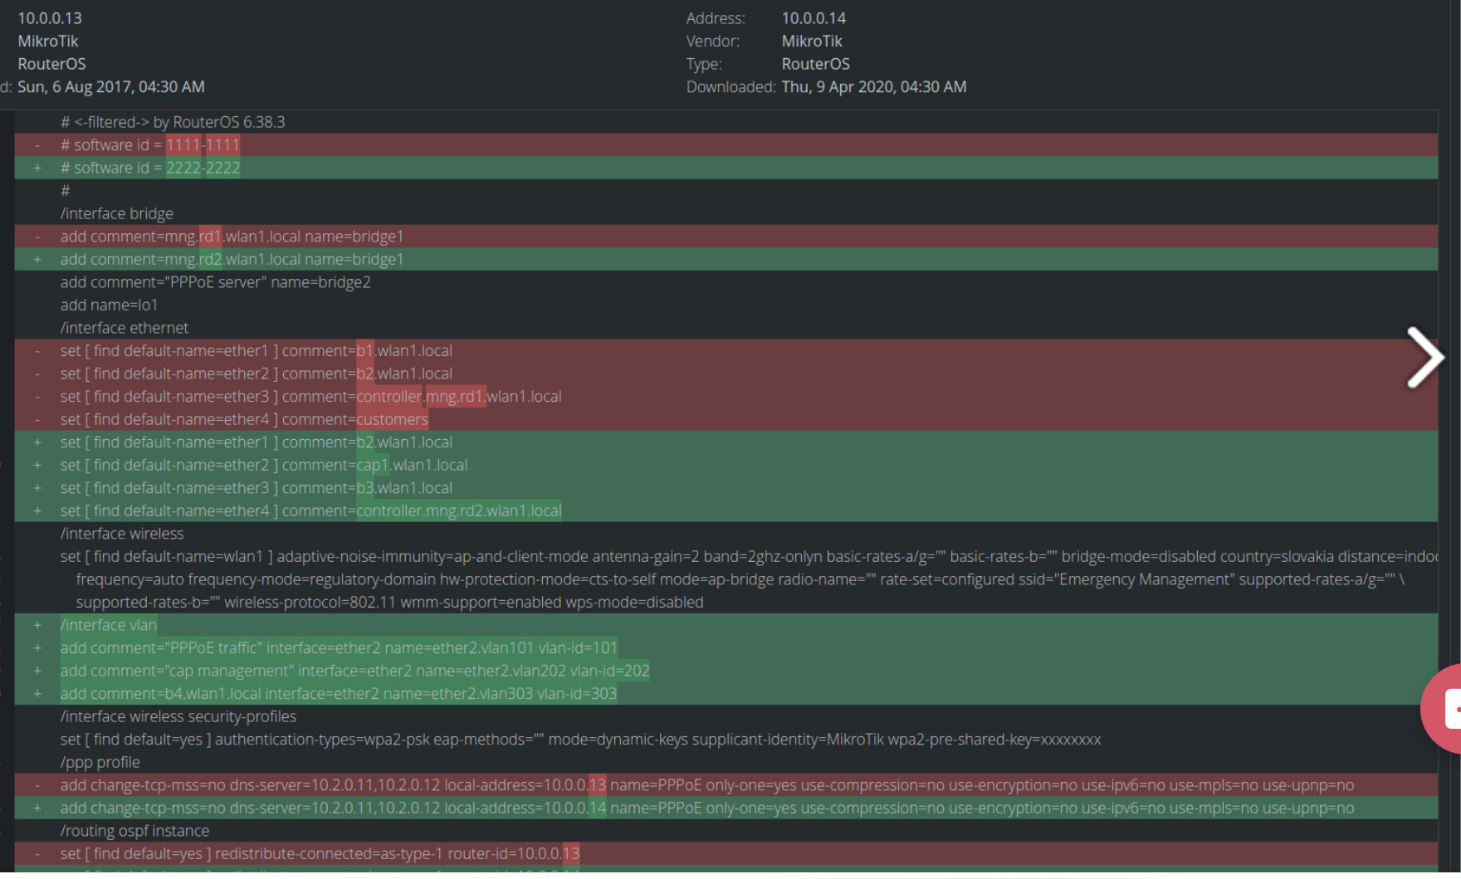Select added line with comment mng.rd2.wlan1.local name=bridge1
This screenshot has width=1461, height=879.
click(x=726, y=259)
